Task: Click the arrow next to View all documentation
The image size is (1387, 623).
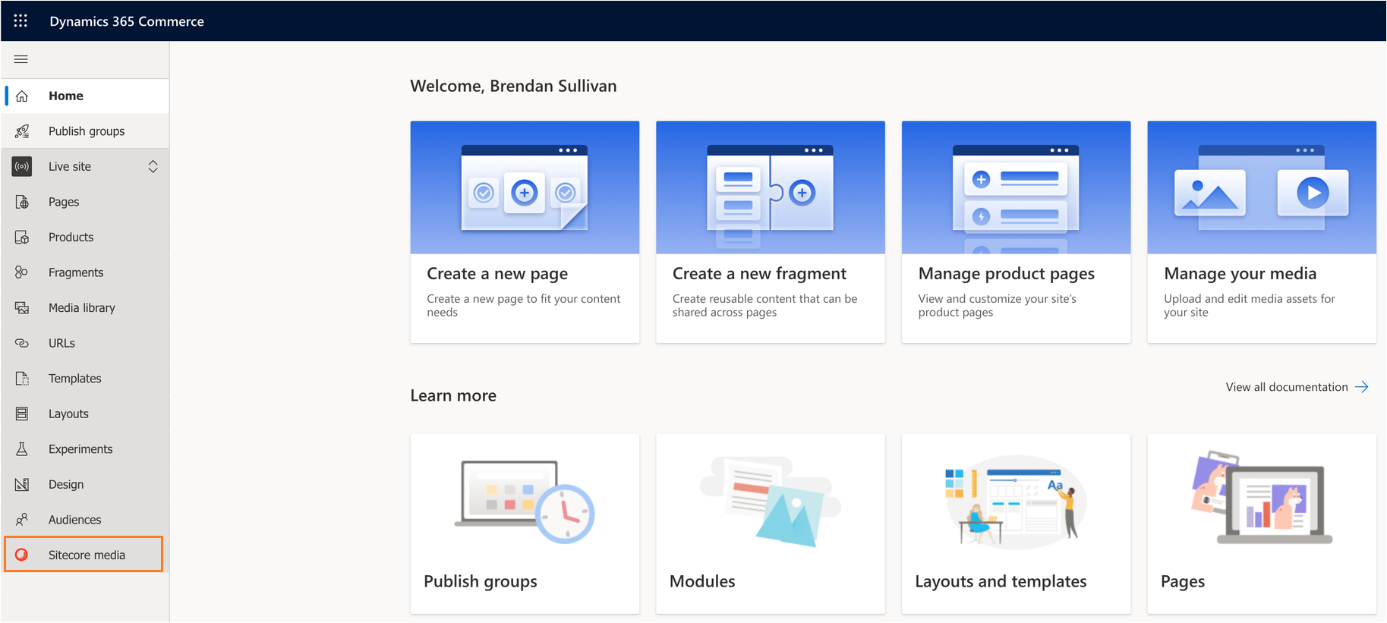Action: 1362,387
